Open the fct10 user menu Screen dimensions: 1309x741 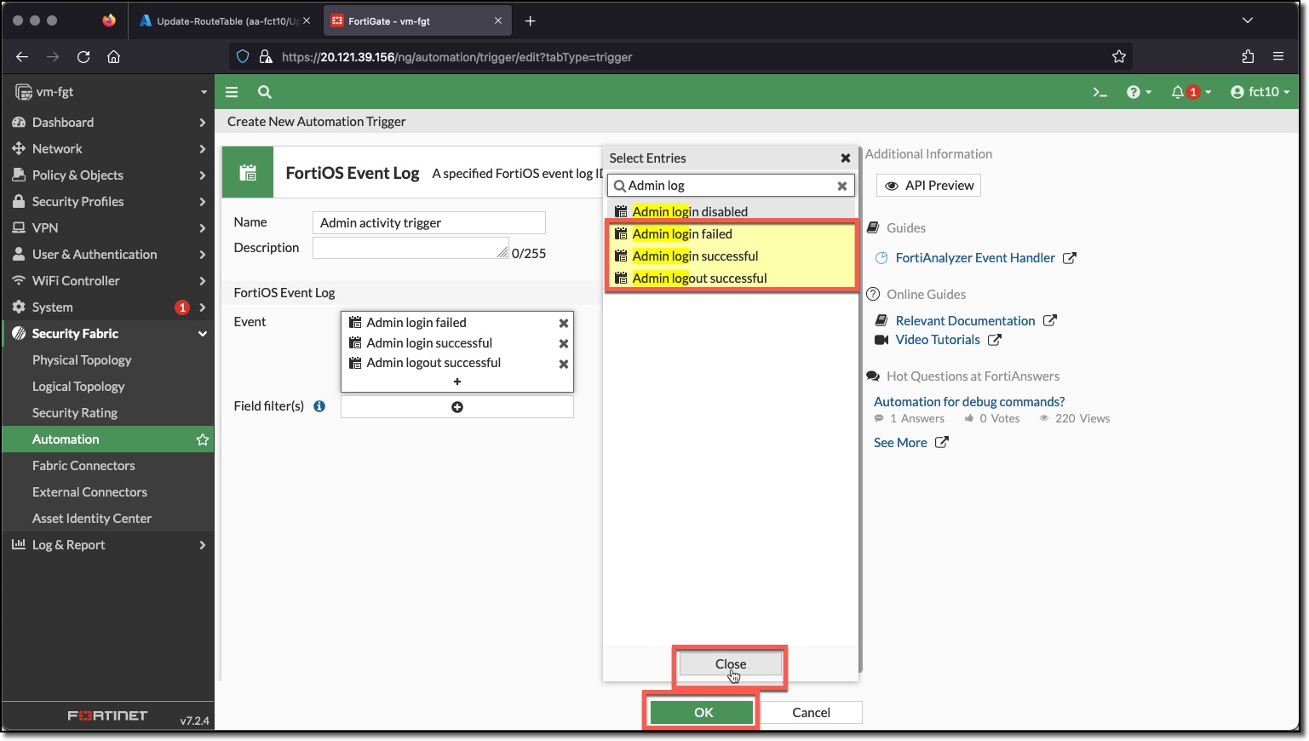point(1260,92)
